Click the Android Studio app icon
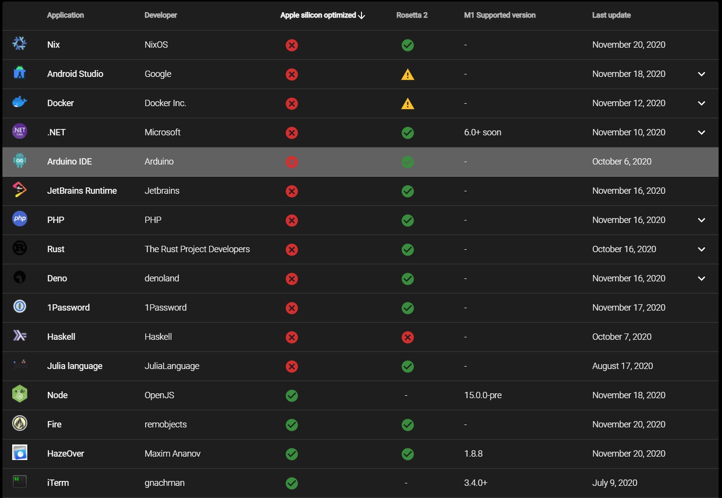The width and height of the screenshot is (722, 498). [x=19, y=73]
